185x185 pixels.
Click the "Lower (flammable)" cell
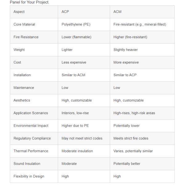(76, 37)
